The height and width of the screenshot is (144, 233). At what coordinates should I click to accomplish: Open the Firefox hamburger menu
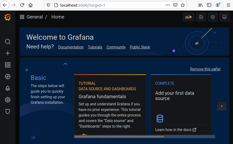tap(228, 5)
